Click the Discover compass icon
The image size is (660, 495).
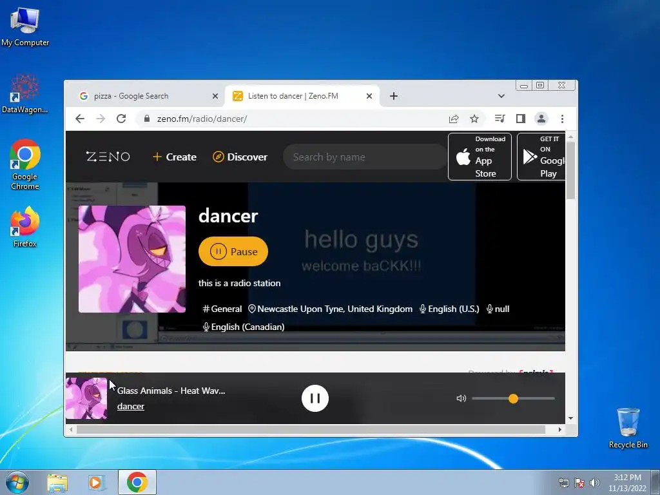[218, 157]
